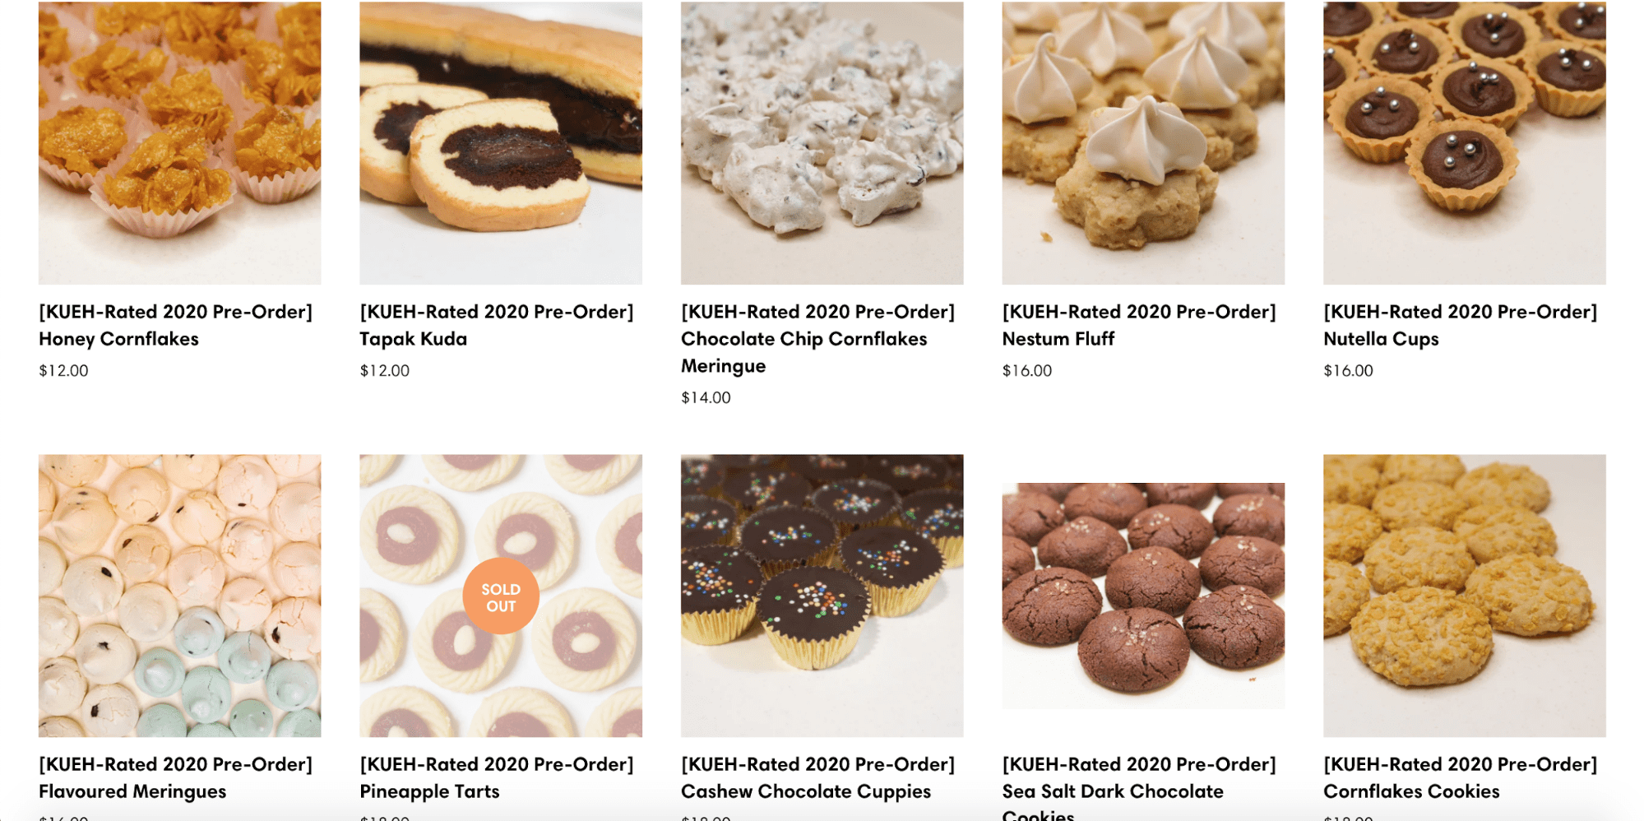Open the Cashew Chocolate Cuppies photo
Screen dimensions: 1644x821
click(x=822, y=596)
